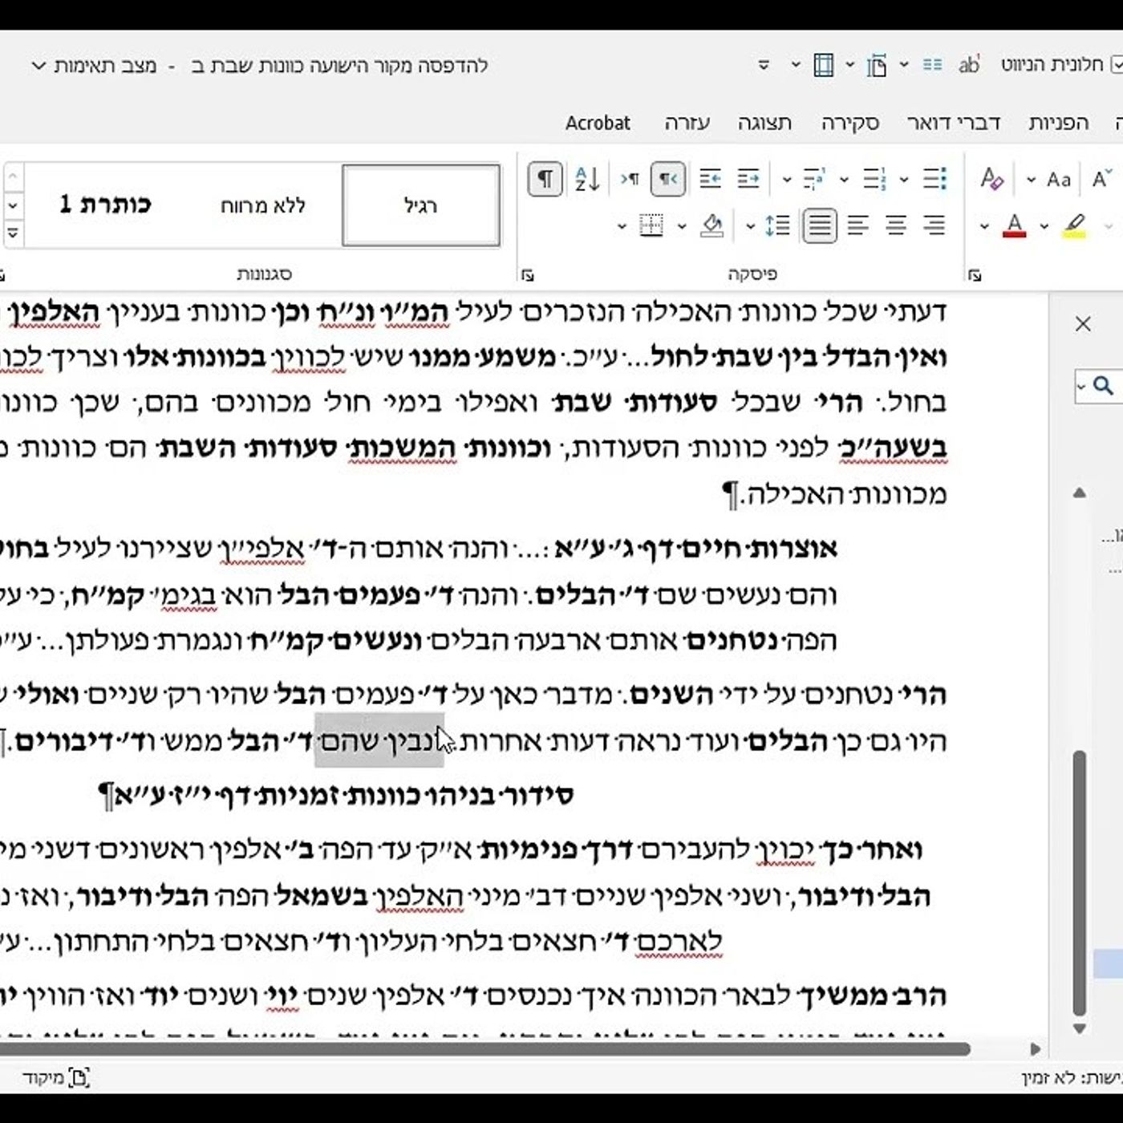Click the navigation pane up arrow
The image size is (1123, 1123).
pyautogui.click(x=1080, y=493)
